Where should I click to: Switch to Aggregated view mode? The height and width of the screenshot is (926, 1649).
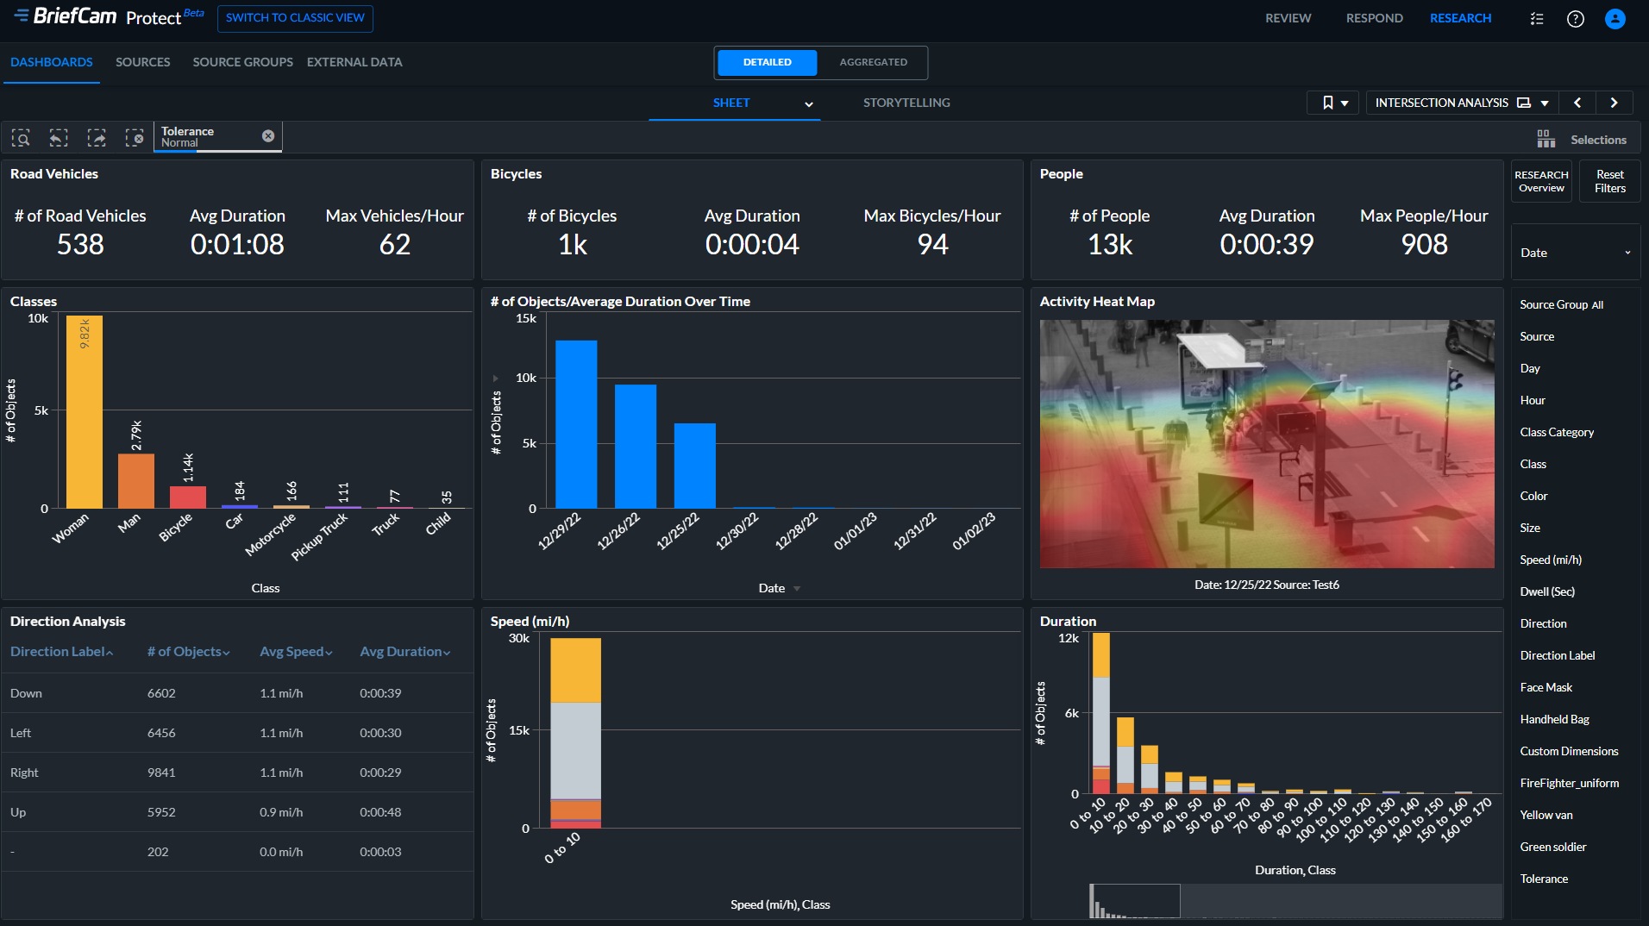(873, 62)
